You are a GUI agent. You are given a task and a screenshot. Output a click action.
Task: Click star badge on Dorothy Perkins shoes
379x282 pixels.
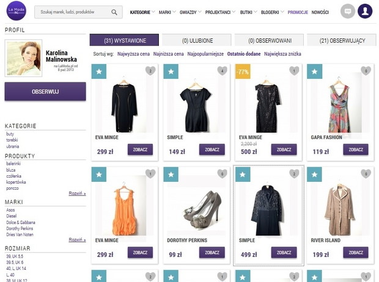coord(171,175)
